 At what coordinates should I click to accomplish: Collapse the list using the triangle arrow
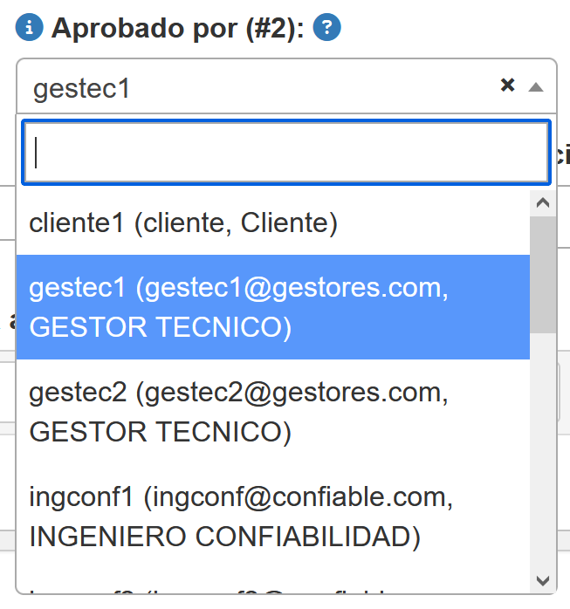click(x=535, y=86)
